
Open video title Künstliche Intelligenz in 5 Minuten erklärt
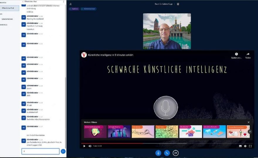pos(111,55)
